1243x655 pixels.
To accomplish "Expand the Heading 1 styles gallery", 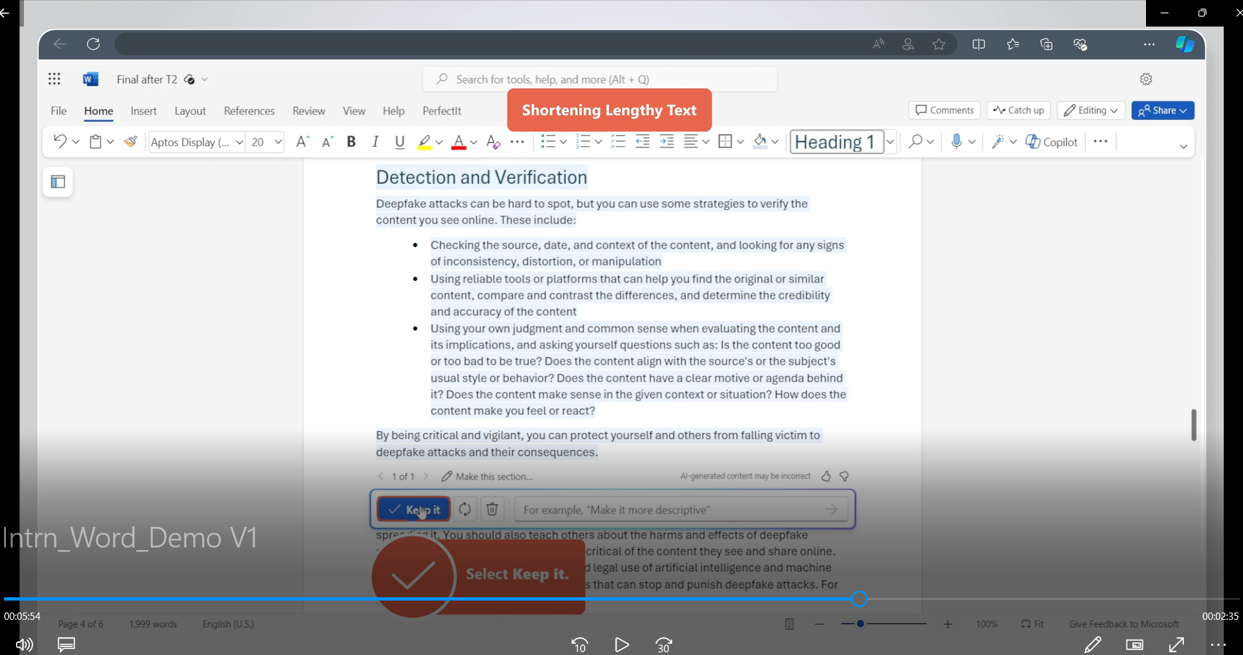I will click(890, 141).
